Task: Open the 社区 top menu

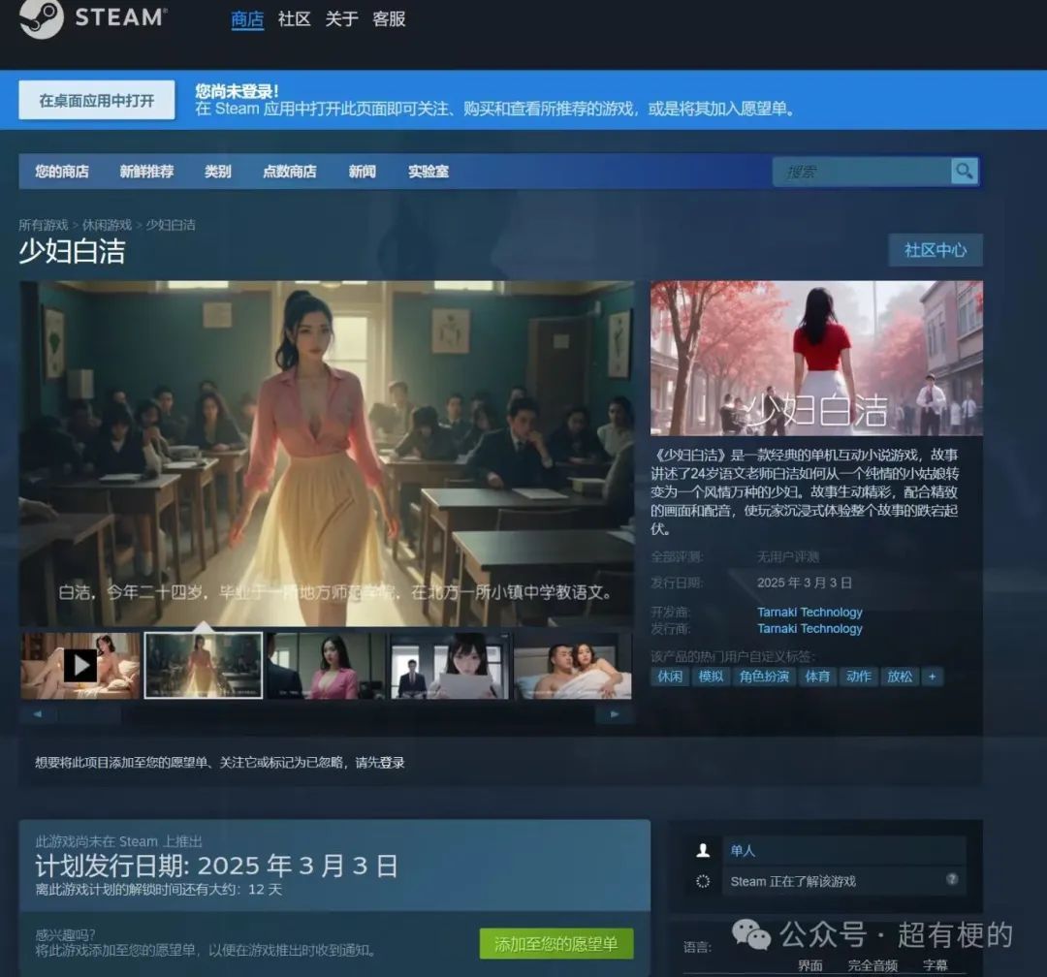Action: pyautogui.click(x=295, y=18)
